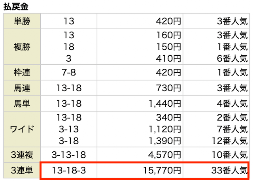253x181 pixels.
Task: Click the 払戻金 heading
Action: (16, 7)
